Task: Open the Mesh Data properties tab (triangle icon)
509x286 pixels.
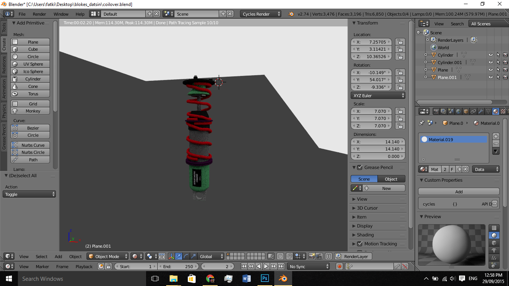Action: pyautogui.click(x=488, y=111)
